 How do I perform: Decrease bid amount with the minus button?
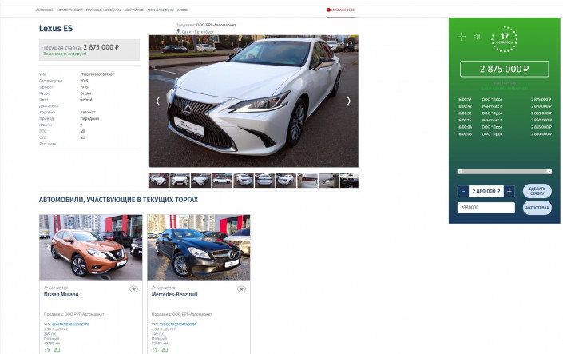click(463, 191)
